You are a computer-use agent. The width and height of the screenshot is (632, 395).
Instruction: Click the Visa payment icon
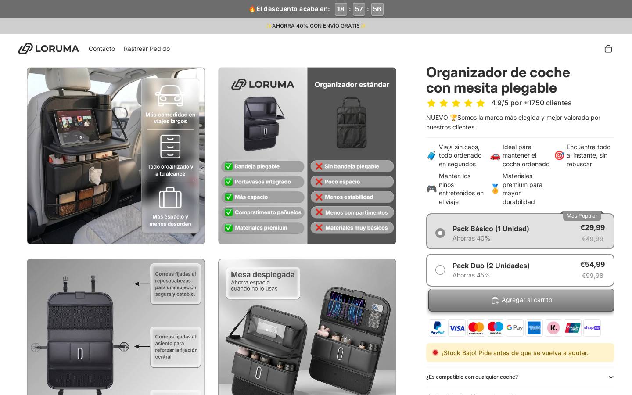click(457, 328)
